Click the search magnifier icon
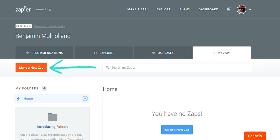This screenshot has width=280, height=140. click(107, 68)
